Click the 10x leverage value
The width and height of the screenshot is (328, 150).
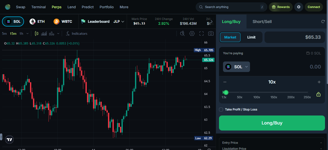[x=272, y=82]
